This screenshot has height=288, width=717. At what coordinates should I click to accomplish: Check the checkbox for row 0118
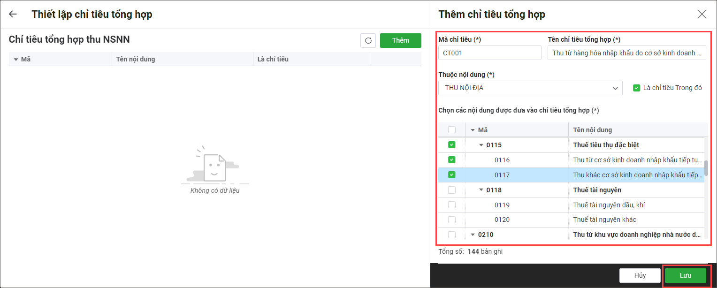pos(451,190)
